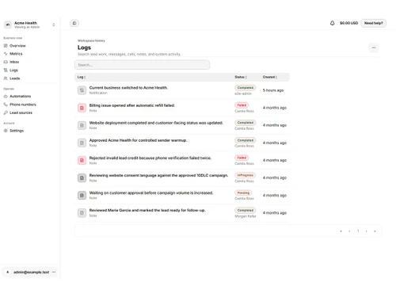This screenshot has width=396, height=297.
Task: Sort by the Status column header
Action: click(x=241, y=77)
